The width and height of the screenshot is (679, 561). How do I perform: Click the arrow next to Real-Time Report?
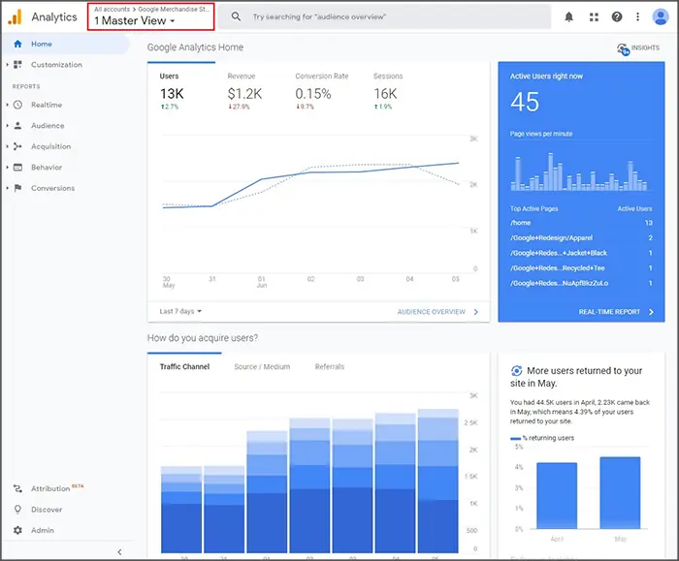(x=651, y=312)
